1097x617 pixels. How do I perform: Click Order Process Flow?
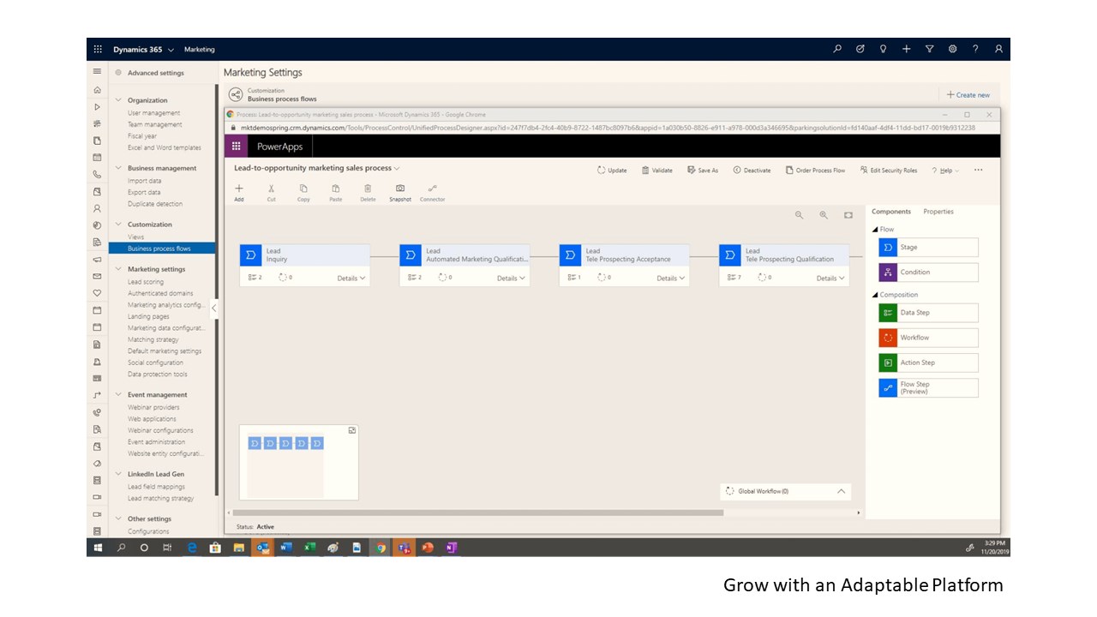(x=815, y=171)
